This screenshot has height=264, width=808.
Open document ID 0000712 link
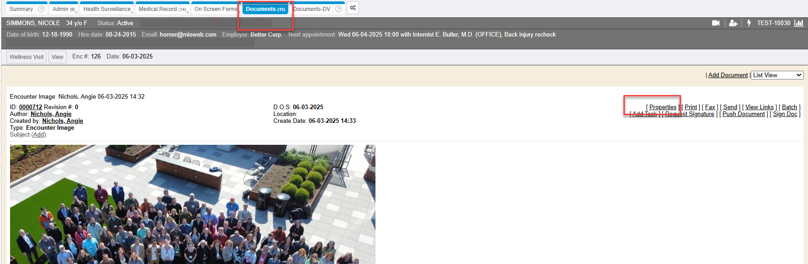tap(30, 107)
